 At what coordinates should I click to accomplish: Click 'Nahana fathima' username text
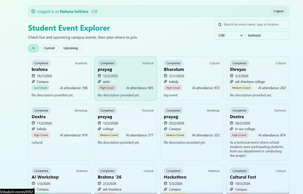(74, 11)
